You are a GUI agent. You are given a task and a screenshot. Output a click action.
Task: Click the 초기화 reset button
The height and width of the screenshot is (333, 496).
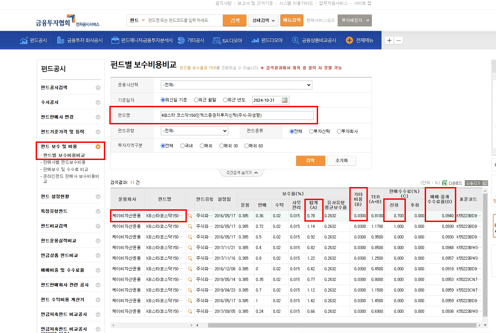(341, 161)
